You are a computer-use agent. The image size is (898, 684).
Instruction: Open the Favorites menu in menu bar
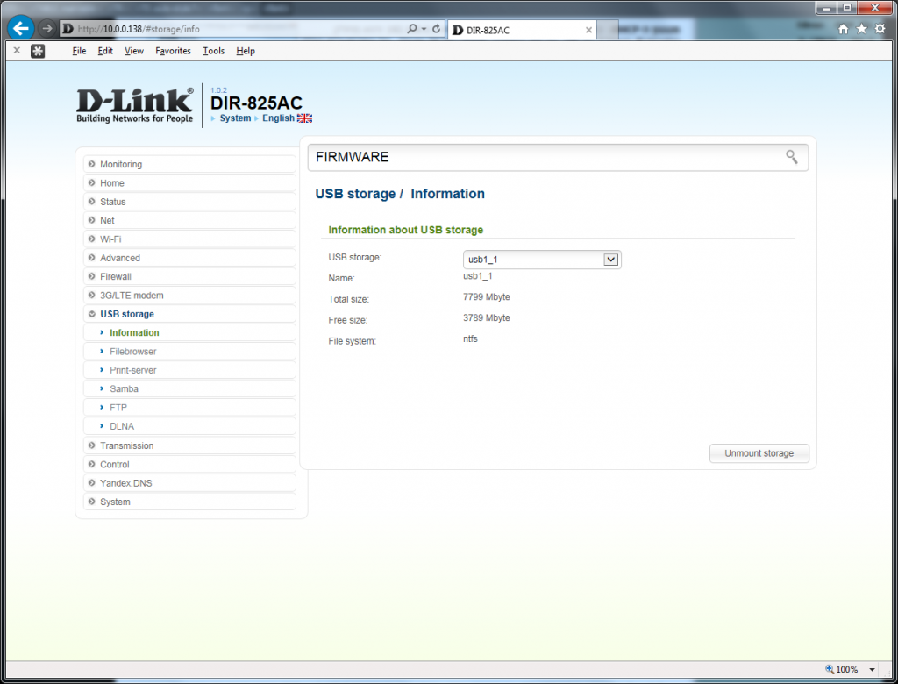point(173,51)
